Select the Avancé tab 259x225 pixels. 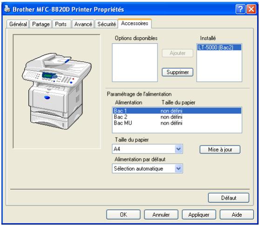pyautogui.click(x=83, y=24)
